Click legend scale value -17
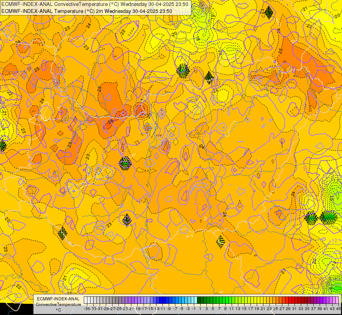The height and width of the screenshot is (315, 342). pyautogui.click(x=144, y=309)
